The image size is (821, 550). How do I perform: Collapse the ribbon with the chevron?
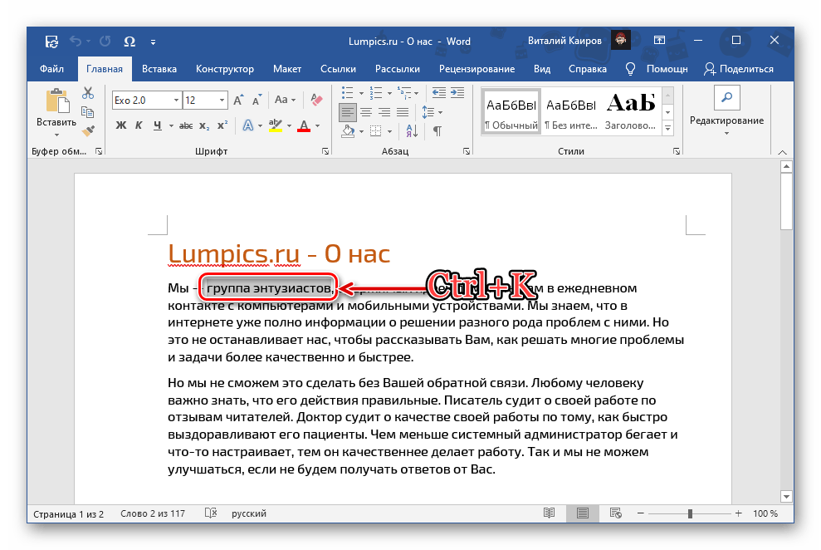(782, 152)
